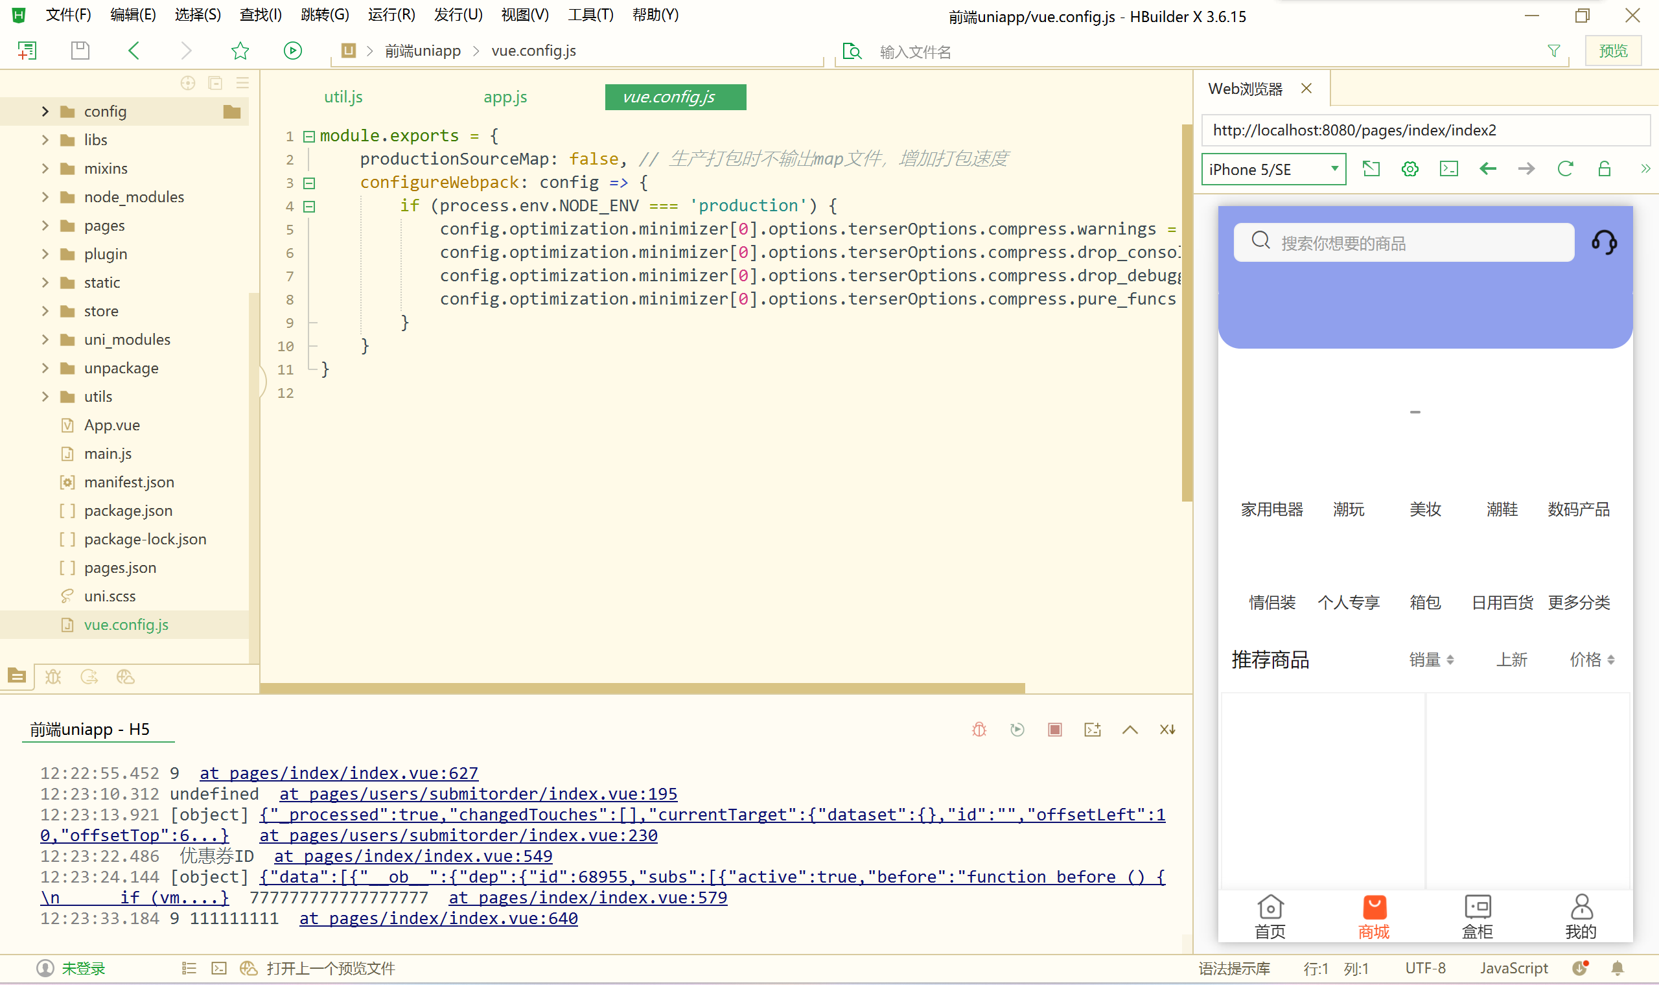Stop the running H5 console process

pyautogui.click(x=1054, y=730)
